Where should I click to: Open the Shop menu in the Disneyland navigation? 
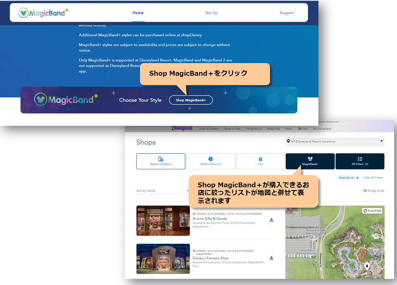[x=289, y=129]
